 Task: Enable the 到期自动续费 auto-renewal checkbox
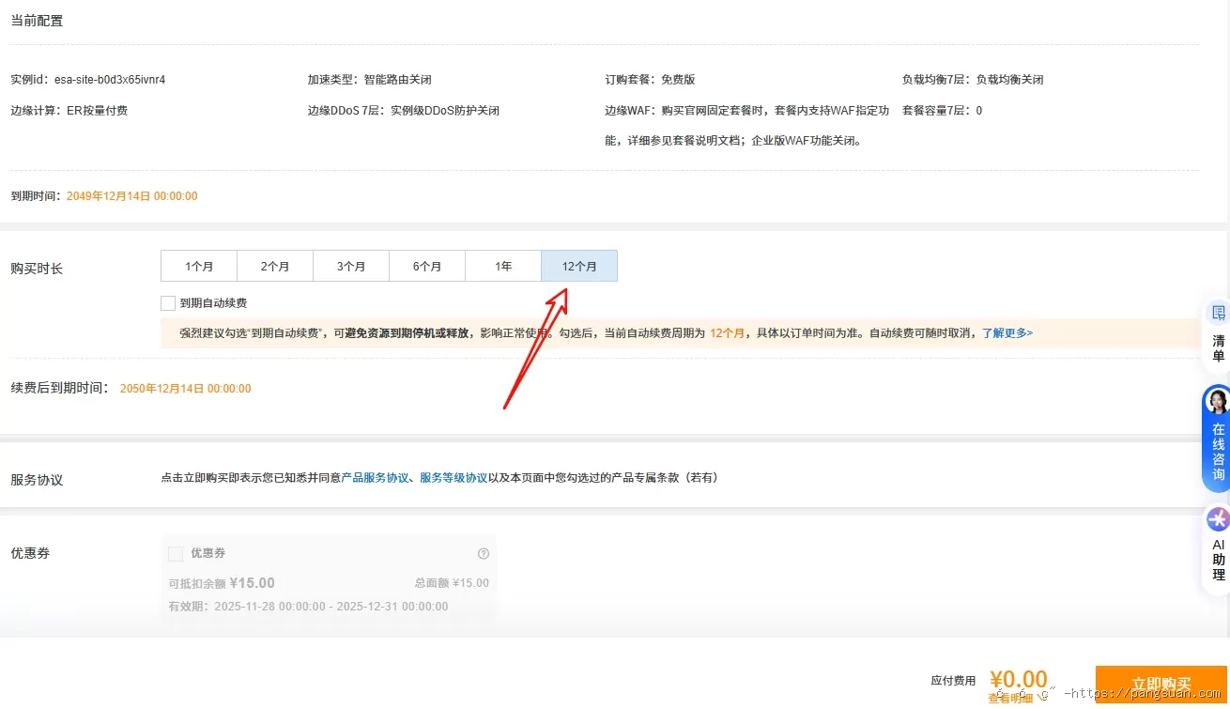(168, 302)
